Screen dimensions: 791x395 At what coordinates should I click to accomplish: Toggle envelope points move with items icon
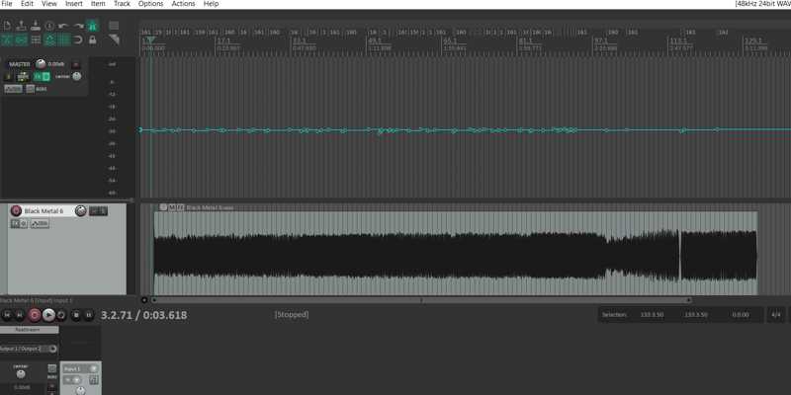pos(49,39)
